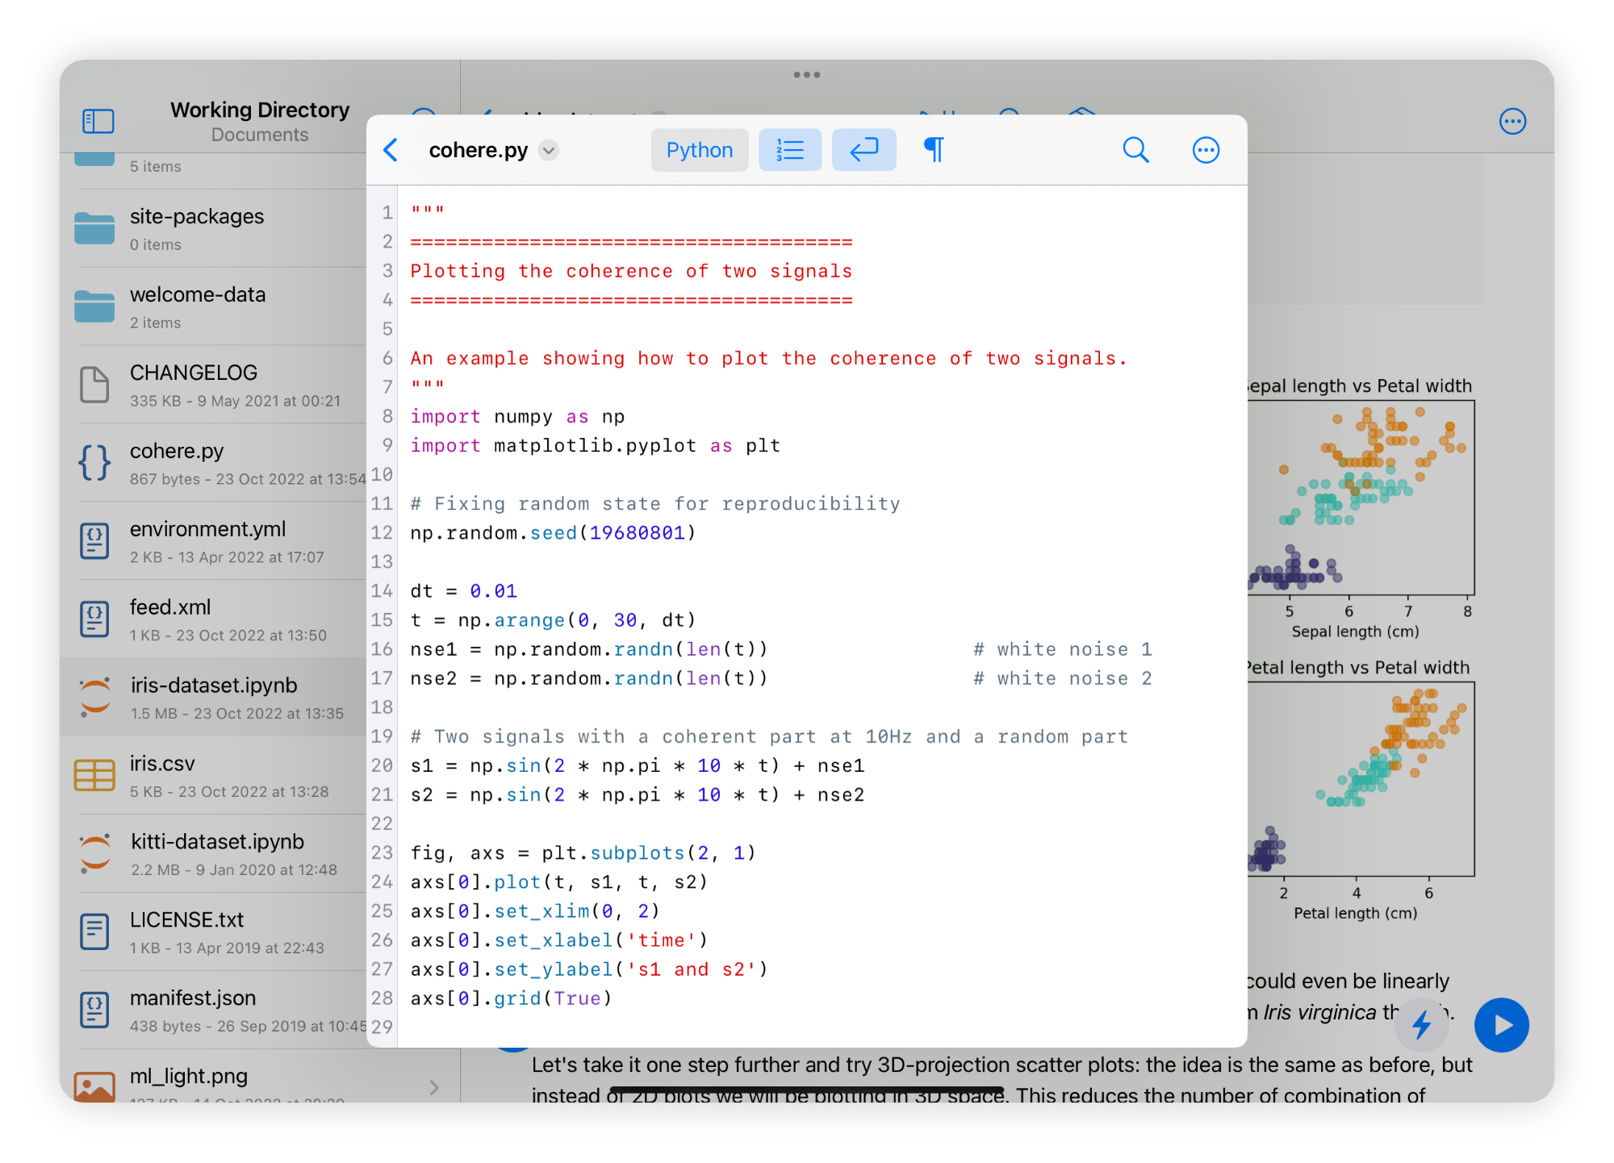
Task: Tap the three-dot multitasking control at top
Action: [x=806, y=75]
